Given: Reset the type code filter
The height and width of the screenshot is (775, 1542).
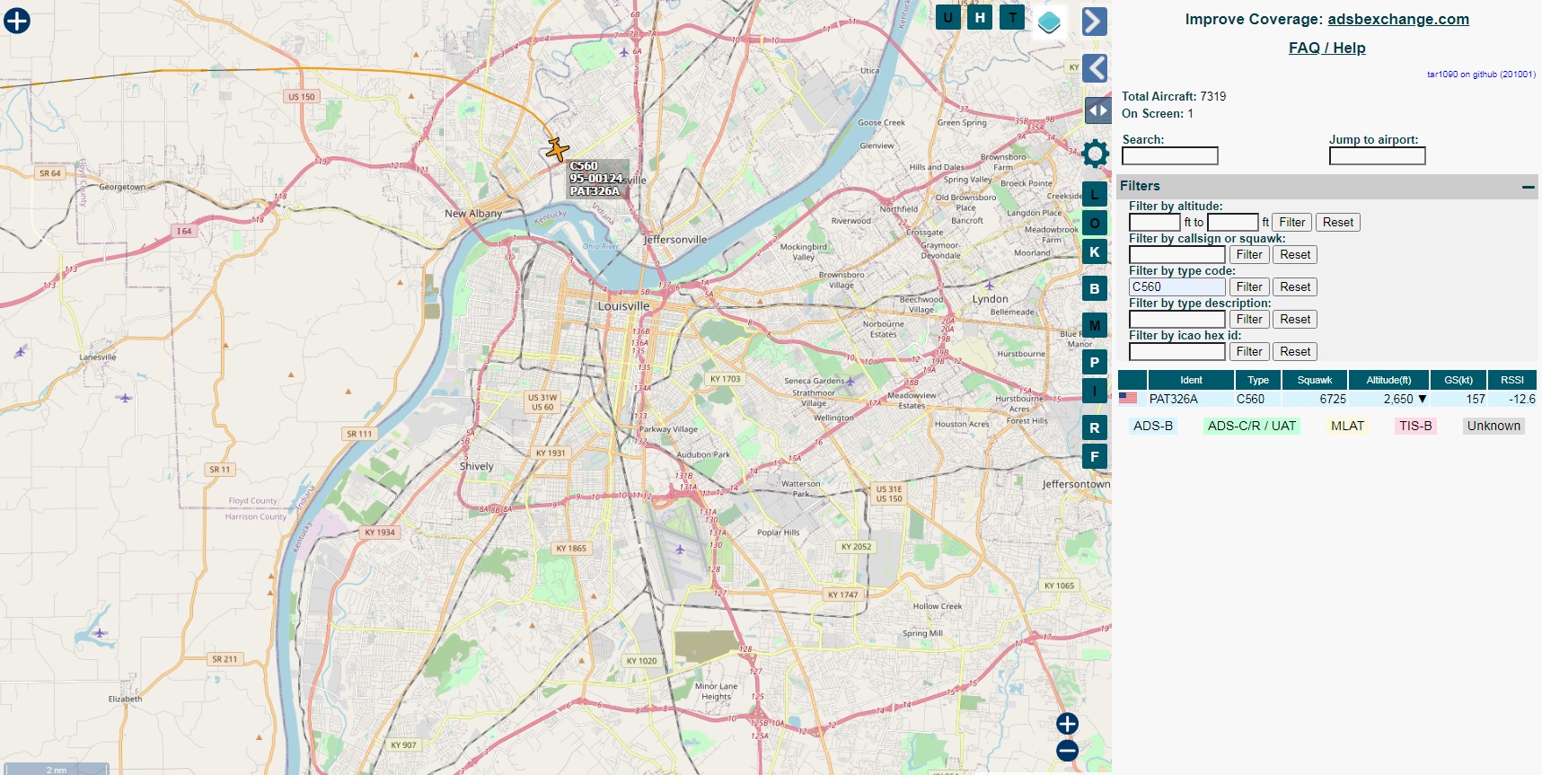Looking at the screenshot, I should point(1295,286).
